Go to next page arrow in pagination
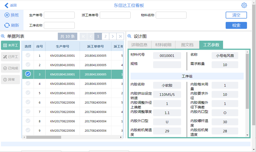The image size is (256, 152). 113,36
